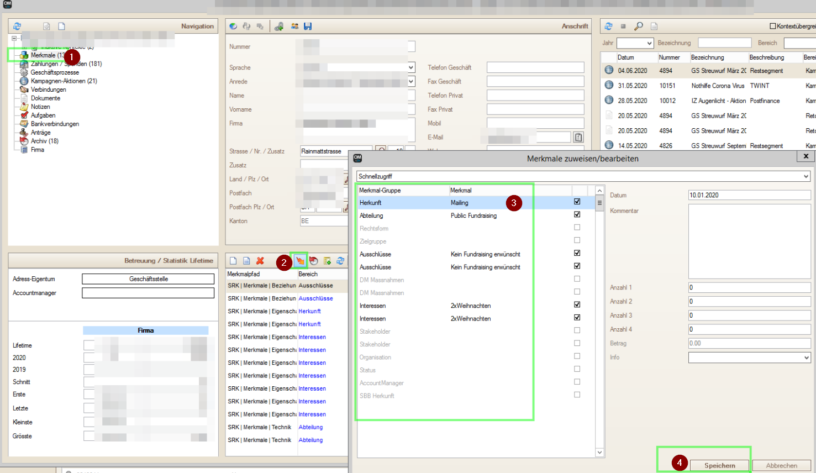Save the address with the floppy disk icon
The width and height of the screenshot is (816, 473).
308,26
